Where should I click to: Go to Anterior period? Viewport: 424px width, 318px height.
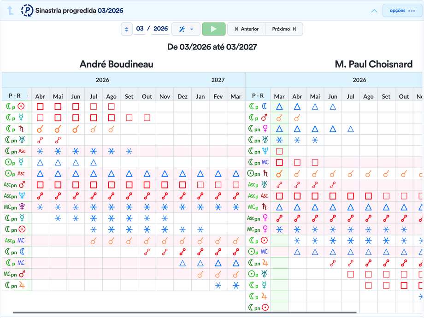[x=247, y=29]
